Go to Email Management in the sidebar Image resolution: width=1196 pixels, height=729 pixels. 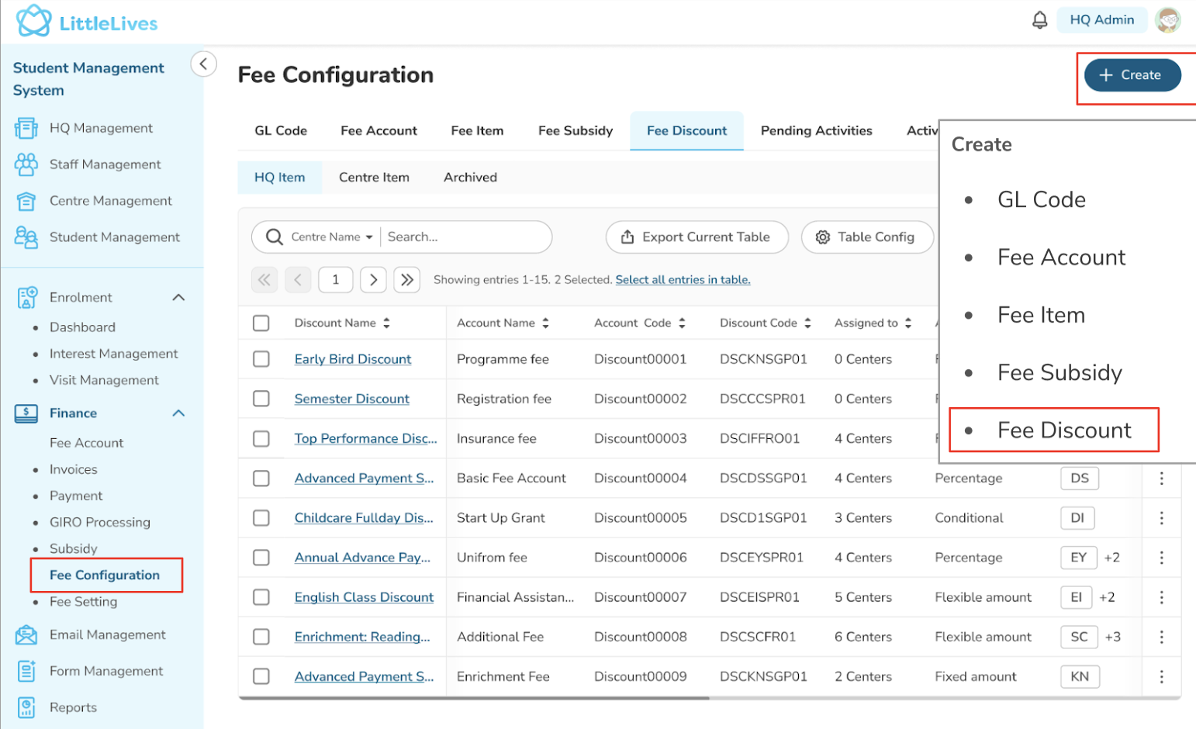click(107, 634)
